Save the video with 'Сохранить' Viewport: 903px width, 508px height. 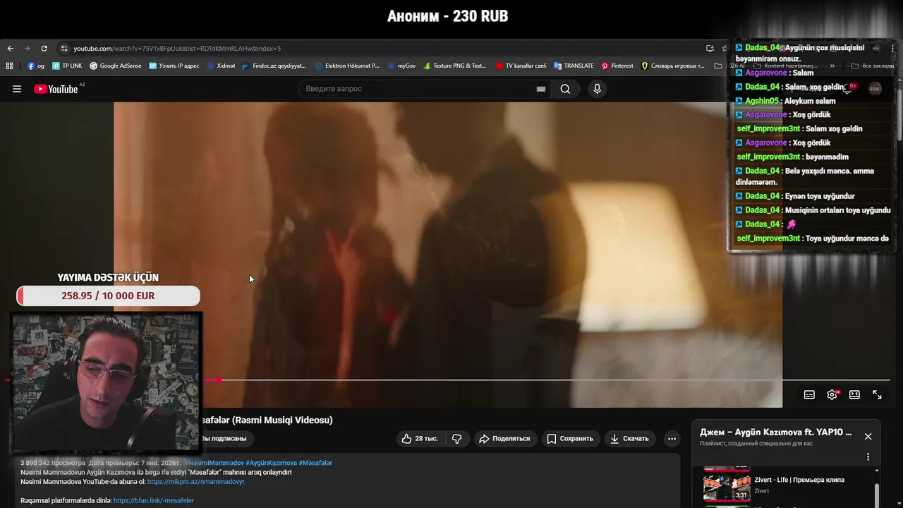point(570,438)
